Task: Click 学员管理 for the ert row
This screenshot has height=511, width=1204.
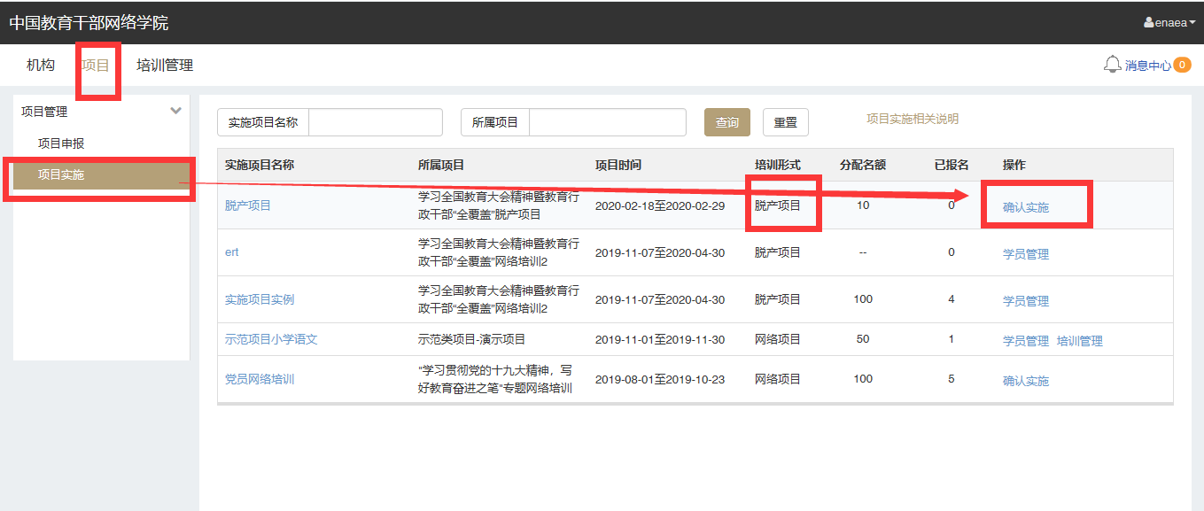Action: 1026,254
